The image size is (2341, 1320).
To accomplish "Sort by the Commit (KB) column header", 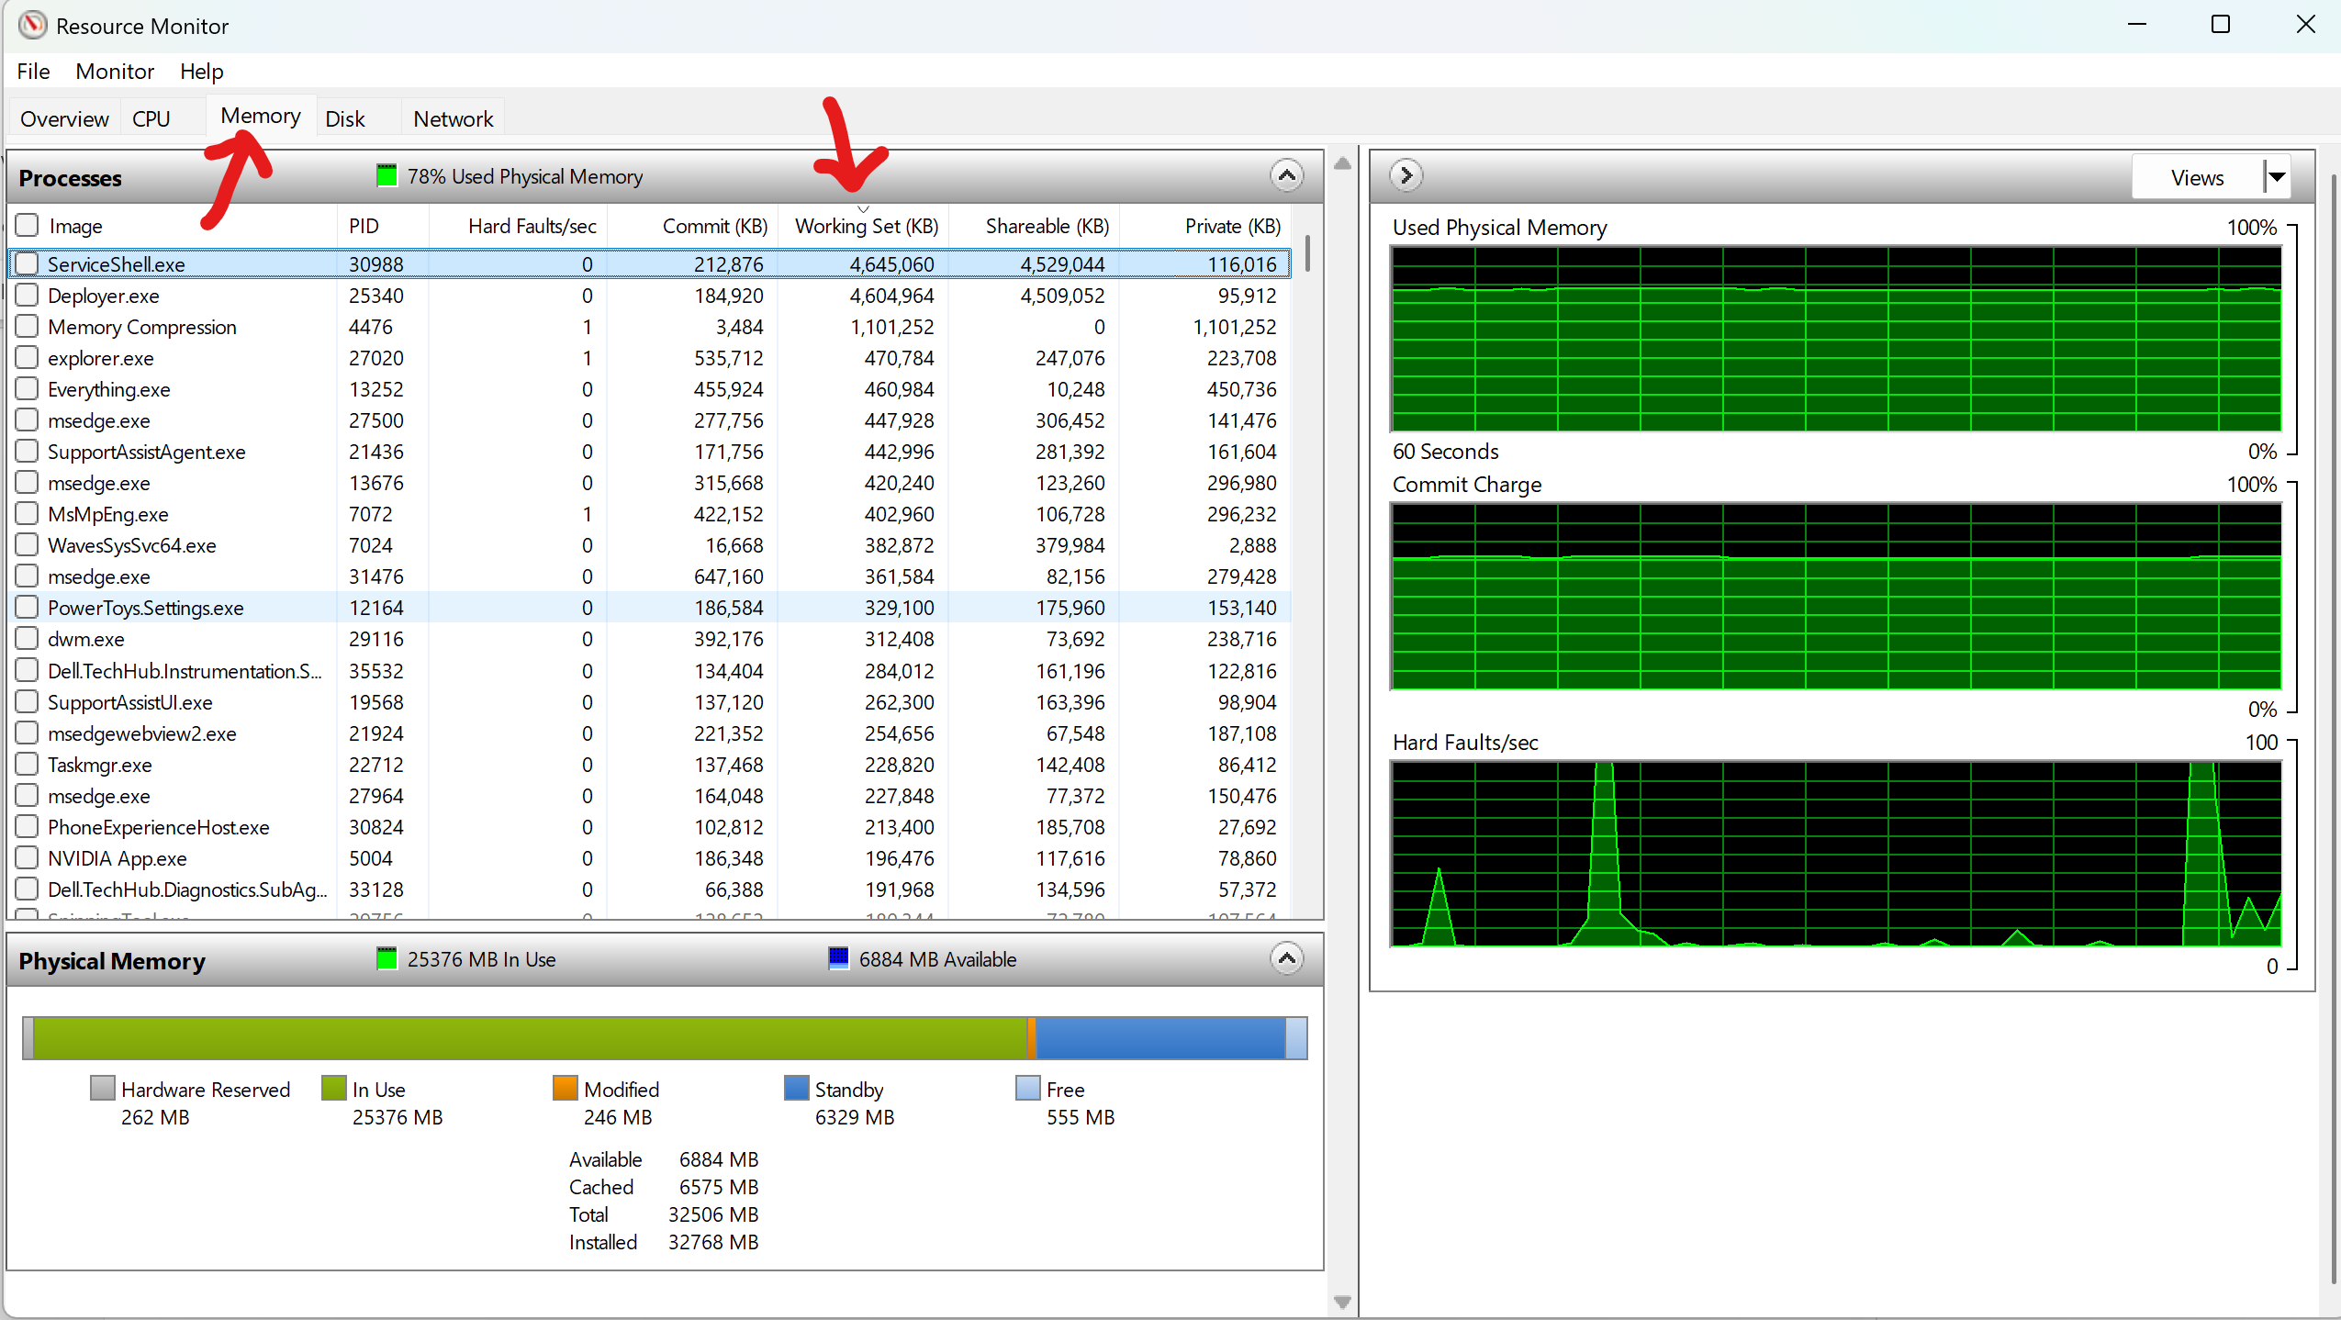I will point(714,226).
